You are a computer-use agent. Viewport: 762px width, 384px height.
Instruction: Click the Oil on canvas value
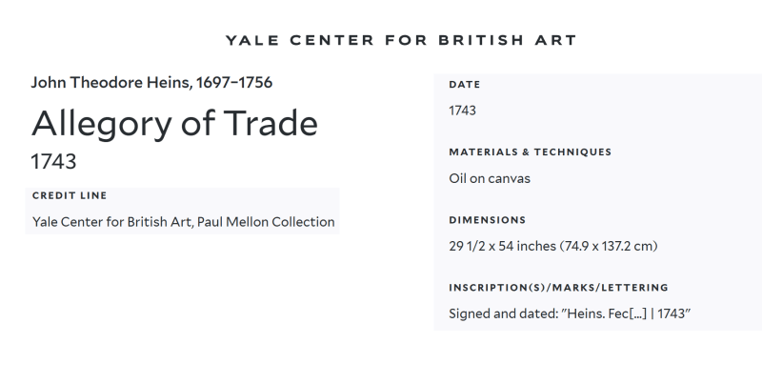point(490,178)
